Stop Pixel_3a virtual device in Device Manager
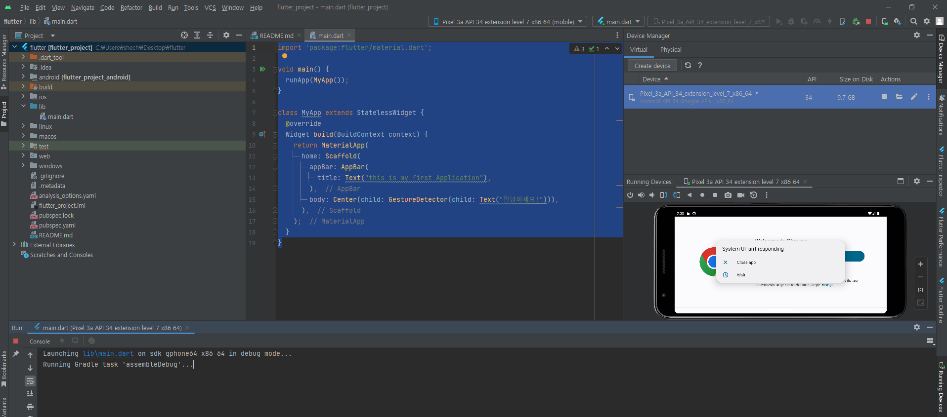This screenshot has width=947, height=417. (884, 97)
